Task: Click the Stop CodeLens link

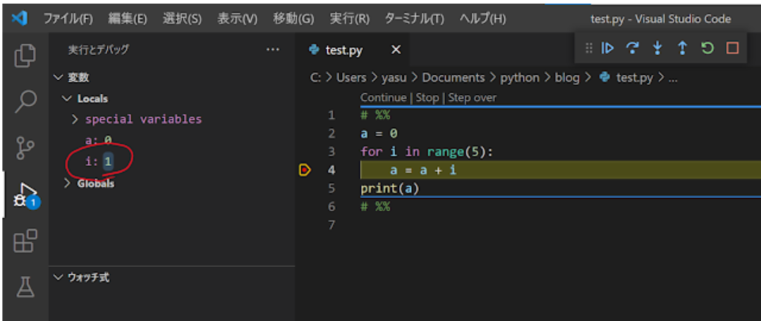Action: [427, 98]
